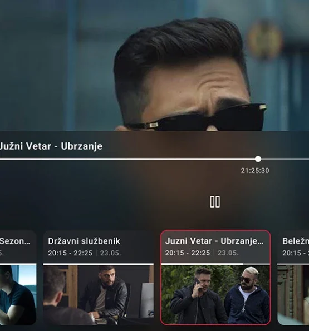
Task: Click the Juzni Vetar card's 20:15 - 22:25 time range
Action: click(188, 253)
